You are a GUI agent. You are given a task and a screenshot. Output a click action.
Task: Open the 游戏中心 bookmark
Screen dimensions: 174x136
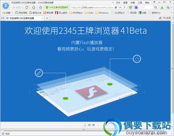tap(155, 13)
